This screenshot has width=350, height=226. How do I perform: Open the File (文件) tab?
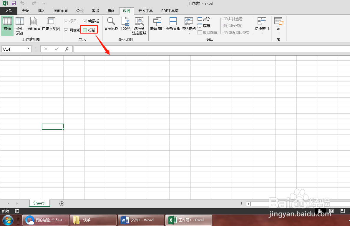coord(9,11)
